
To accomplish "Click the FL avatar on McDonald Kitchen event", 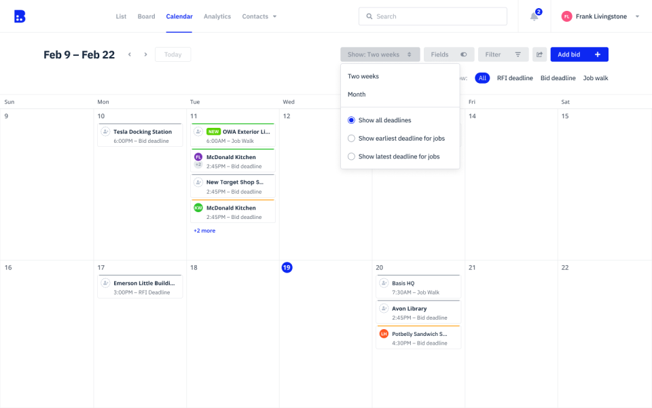I will [198, 157].
